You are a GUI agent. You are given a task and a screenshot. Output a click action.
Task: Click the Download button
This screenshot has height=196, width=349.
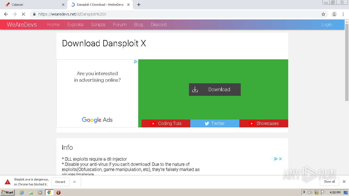pos(215,90)
